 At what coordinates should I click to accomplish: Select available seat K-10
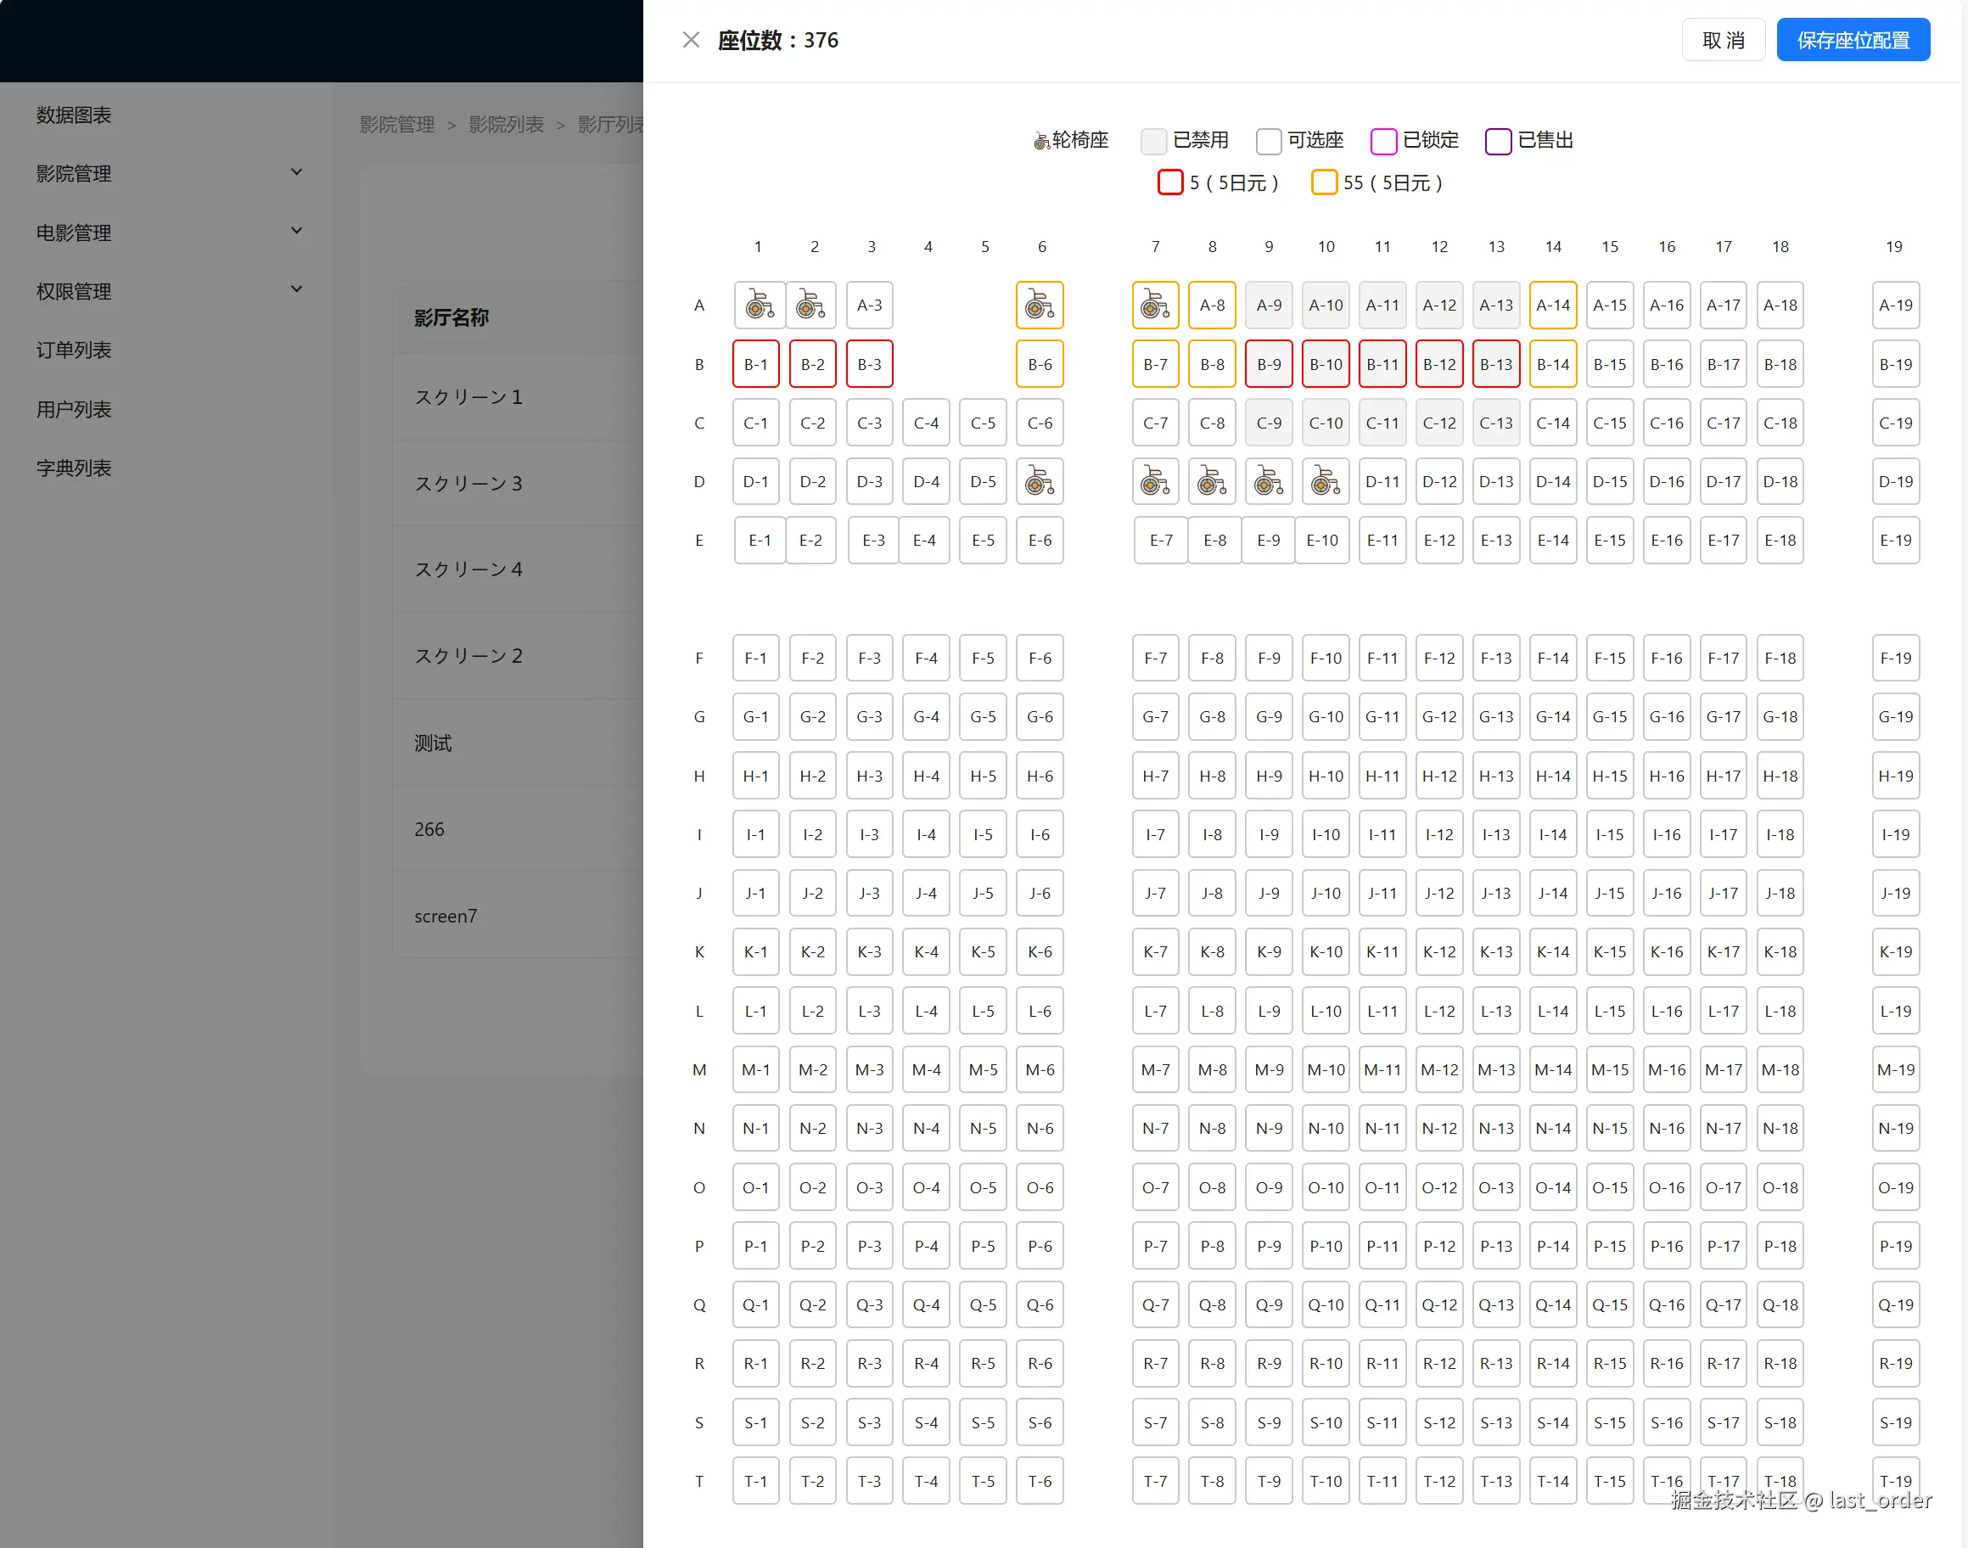pos(1325,951)
